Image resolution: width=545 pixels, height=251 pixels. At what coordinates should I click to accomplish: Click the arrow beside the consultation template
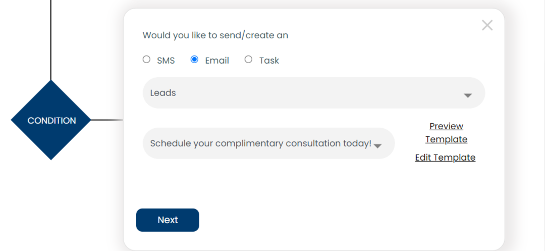(x=377, y=145)
